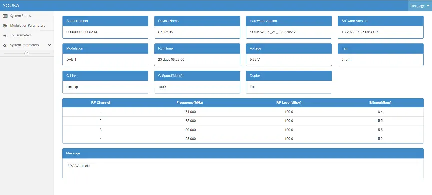Select RF channel number 3 cell

pos(101,130)
